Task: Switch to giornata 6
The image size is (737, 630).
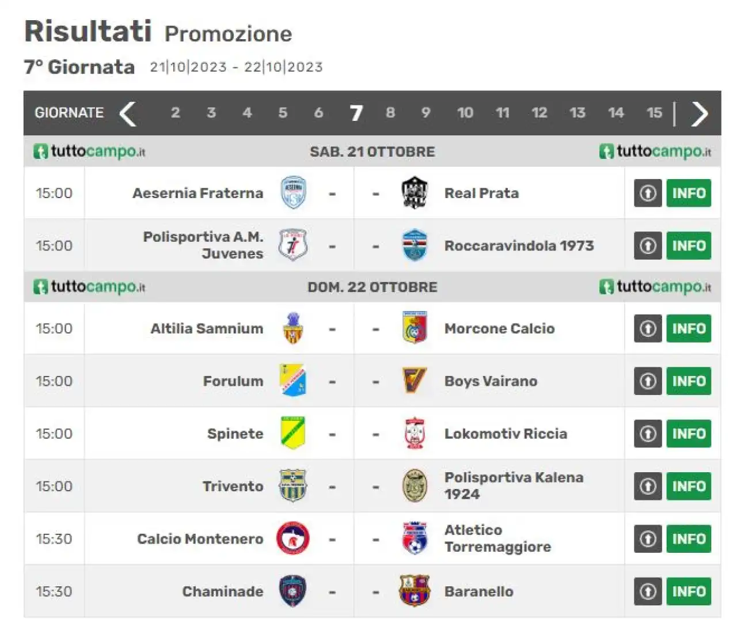Action: (x=318, y=113)
